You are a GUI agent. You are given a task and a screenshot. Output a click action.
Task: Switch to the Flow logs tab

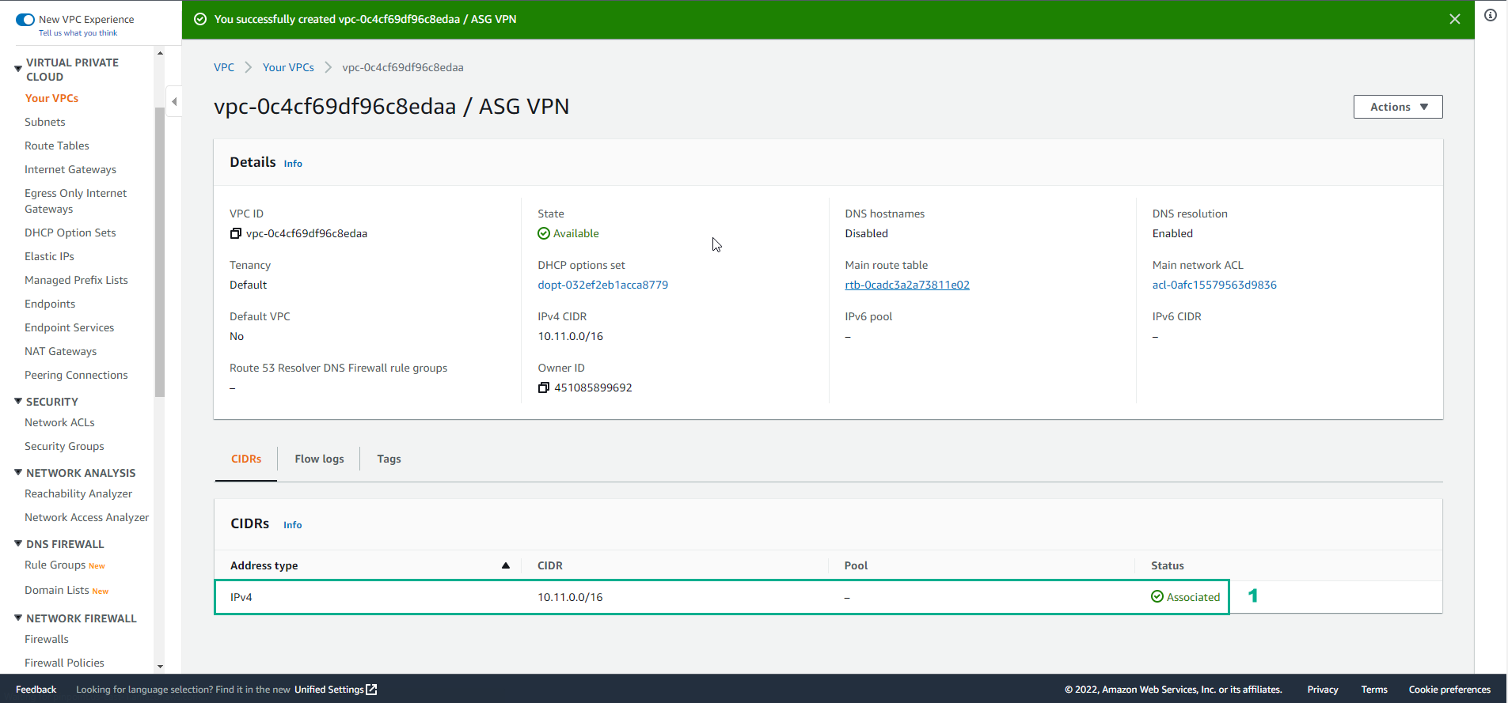[x=319, y=459]
